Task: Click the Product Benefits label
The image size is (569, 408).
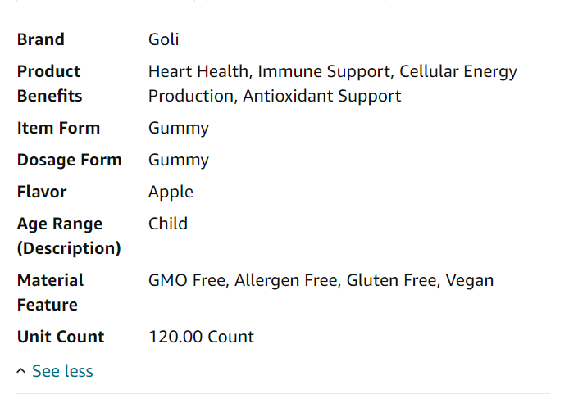Action: click(49, 84)
